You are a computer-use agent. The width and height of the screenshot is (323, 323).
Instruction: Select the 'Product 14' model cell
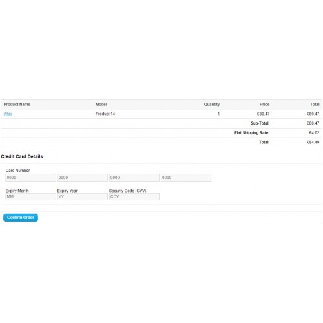click(105, 114)
